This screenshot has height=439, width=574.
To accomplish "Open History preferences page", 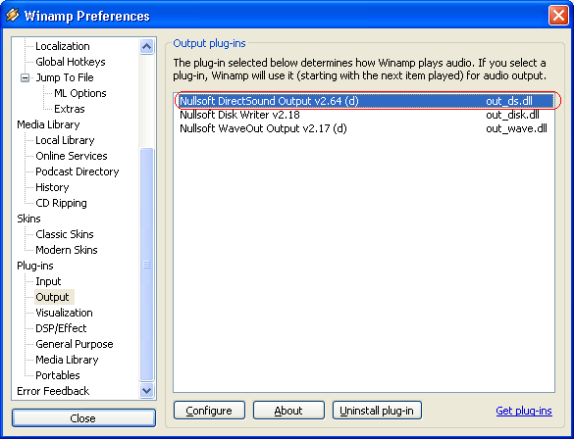I will (x=52, y=187).
